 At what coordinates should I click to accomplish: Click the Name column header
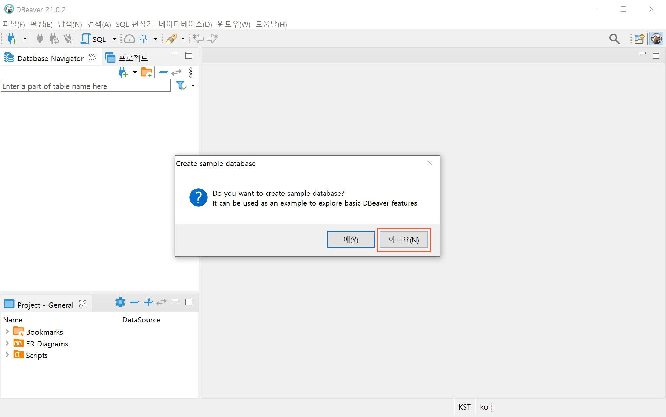[60, 320]
